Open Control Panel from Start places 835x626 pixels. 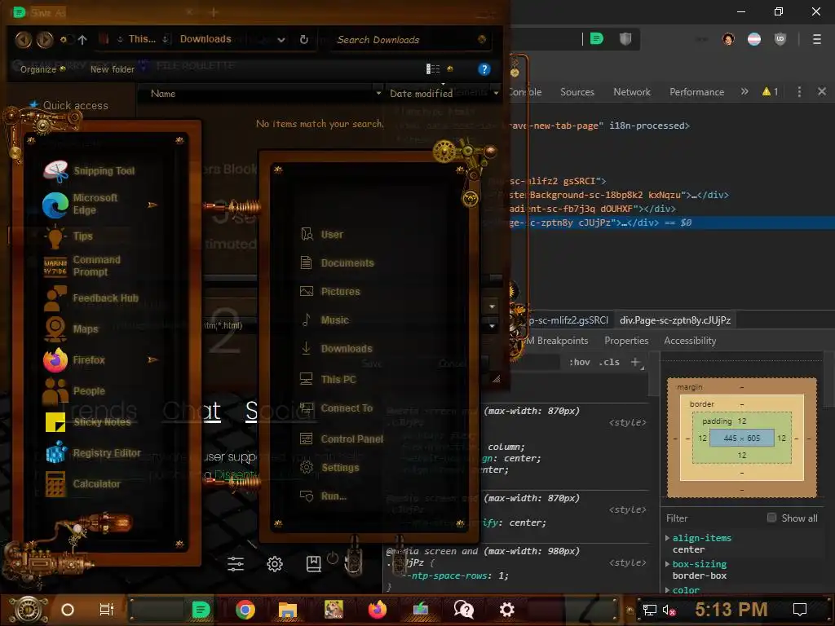[342, 439]
